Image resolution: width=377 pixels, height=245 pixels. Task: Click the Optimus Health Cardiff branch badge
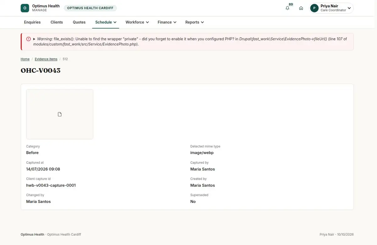pos(90,8)
